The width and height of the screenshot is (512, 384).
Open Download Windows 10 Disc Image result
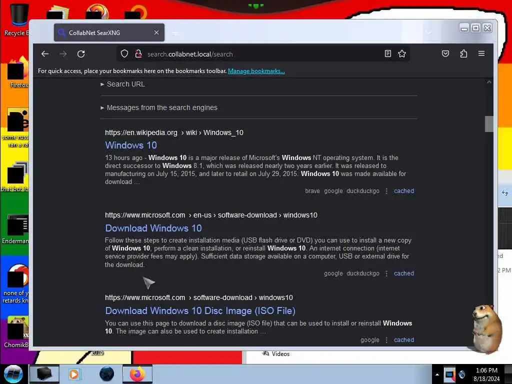[200, 311]
